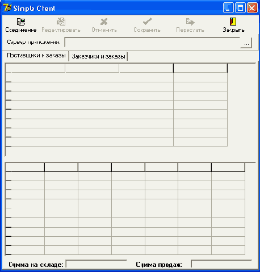Click the Simple Client title bar app icon
Viewport: 260px width, 272px height.
coord(7,8)
